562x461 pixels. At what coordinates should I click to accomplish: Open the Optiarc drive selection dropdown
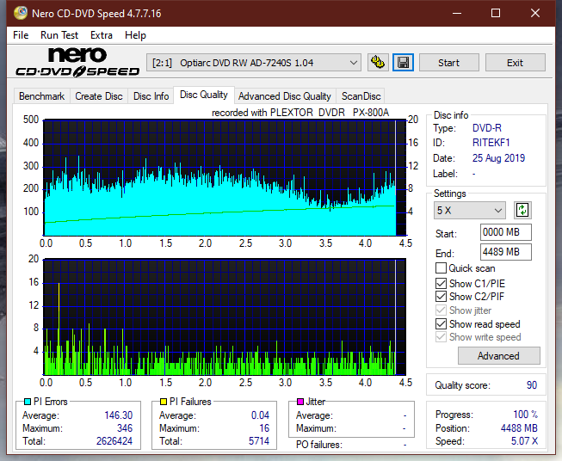253,63
